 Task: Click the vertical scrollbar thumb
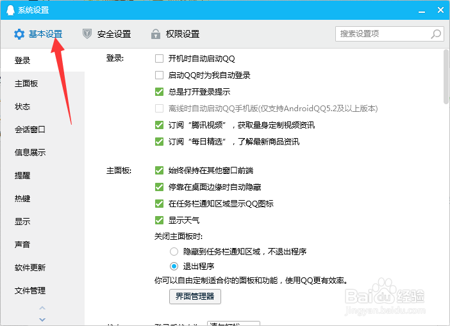pyautogui.click(x=446, y=77)
